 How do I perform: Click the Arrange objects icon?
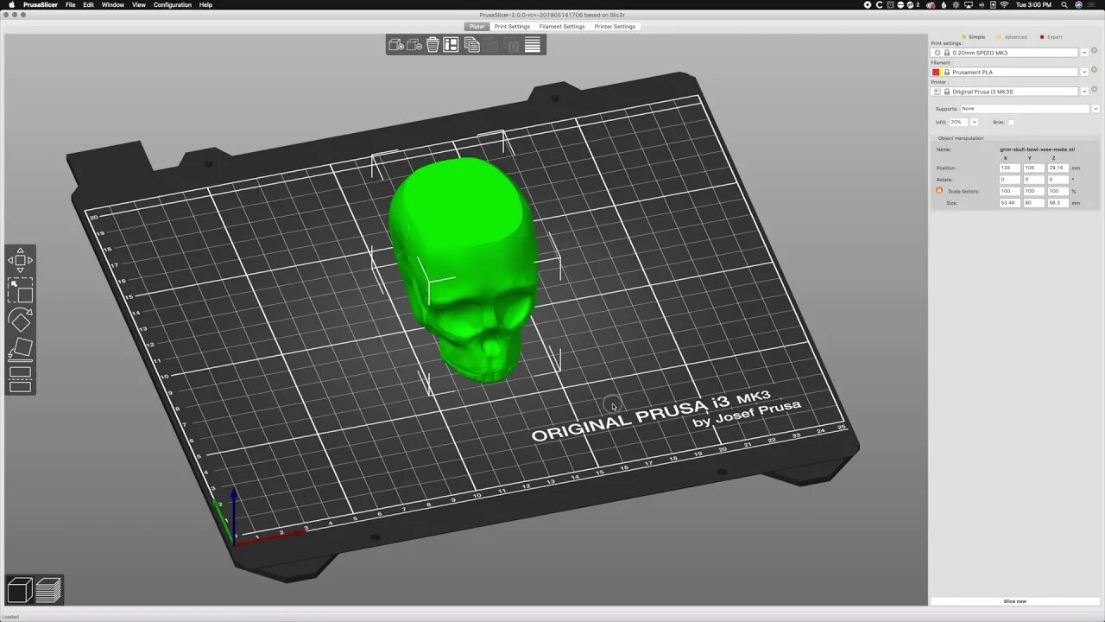coord(451,45)
